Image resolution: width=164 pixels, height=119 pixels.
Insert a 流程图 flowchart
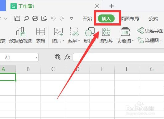148,40
